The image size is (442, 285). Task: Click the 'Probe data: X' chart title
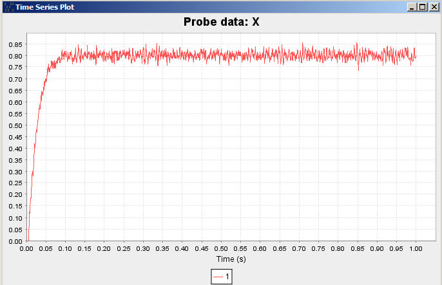click(x=221, y=22)
